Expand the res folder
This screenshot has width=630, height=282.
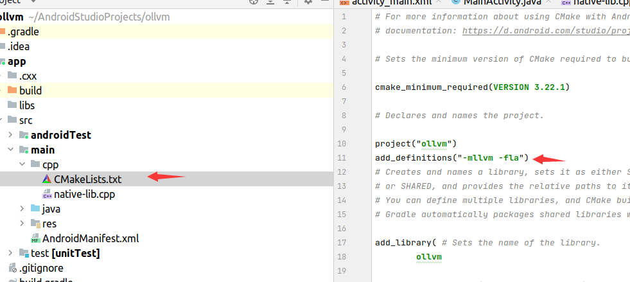[22, 224]
